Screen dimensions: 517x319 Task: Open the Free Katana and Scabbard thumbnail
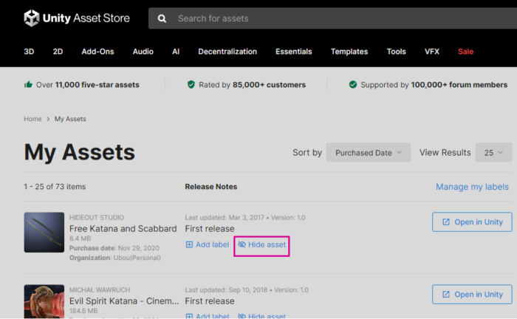(44, 233)
